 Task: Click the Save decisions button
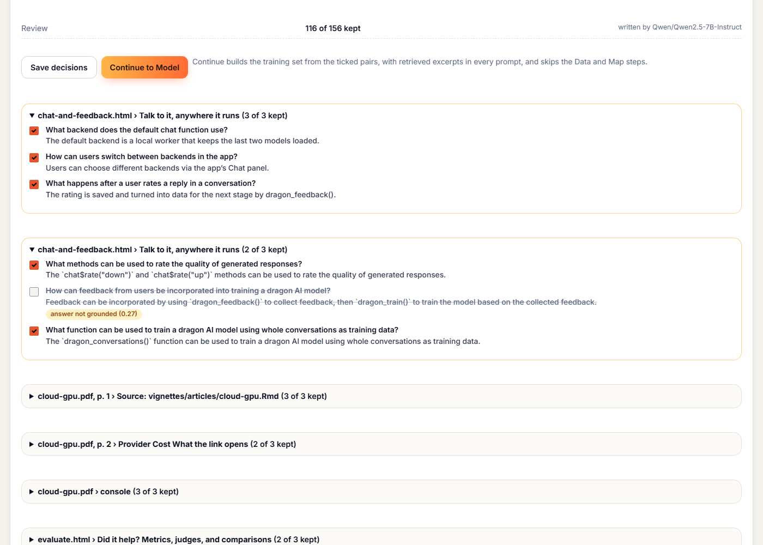tap(59, 68)
